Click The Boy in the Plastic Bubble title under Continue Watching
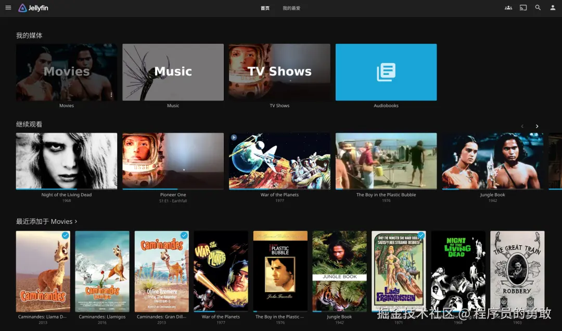562x331 pixels. pos(386,195)
